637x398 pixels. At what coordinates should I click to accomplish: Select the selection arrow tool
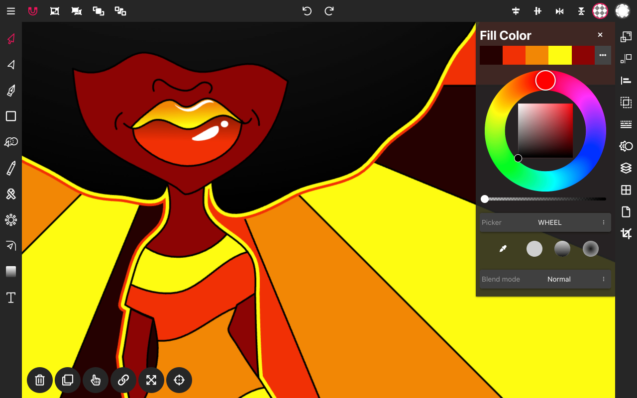[11, 39]
